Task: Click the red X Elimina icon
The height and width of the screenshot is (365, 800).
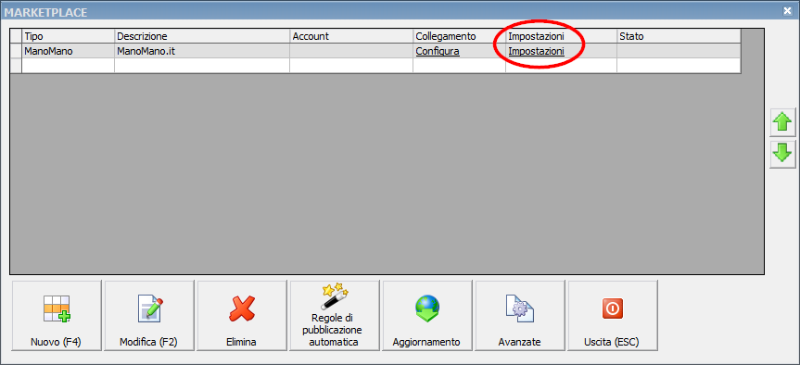Action: [x=242, y=308]
